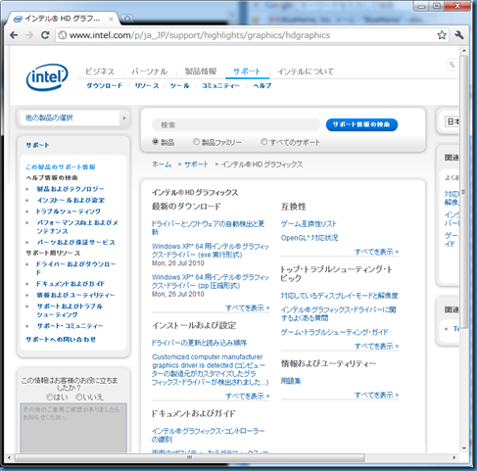The width and height of the screenshot is (477, 471).
Task: Go to ダウンロード submenu item
Action: click(x=104, y=85)
